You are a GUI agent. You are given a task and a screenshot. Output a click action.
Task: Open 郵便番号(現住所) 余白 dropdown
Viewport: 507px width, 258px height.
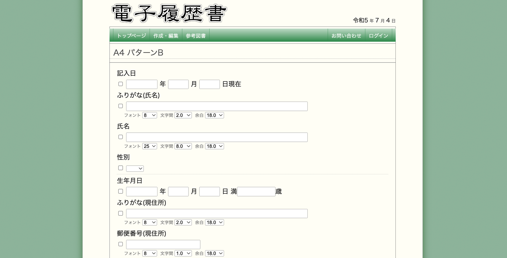coord(215,253)
